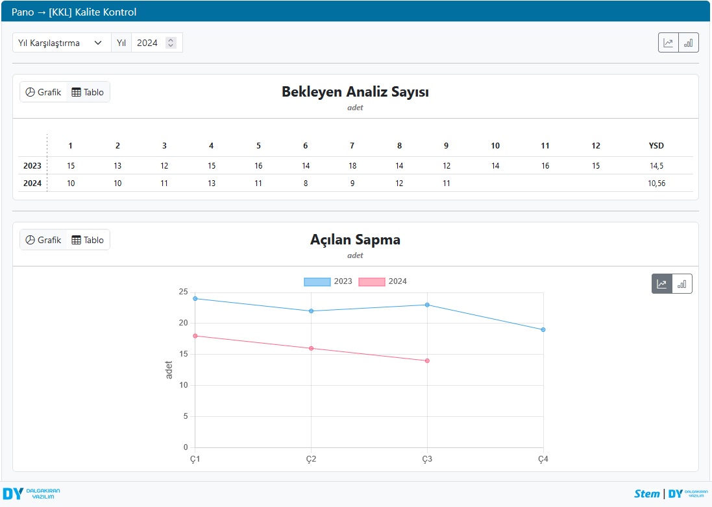
Task: Click the Stem logo in footer
Action: 646,493
